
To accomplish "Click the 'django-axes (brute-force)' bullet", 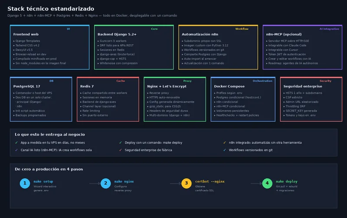I will [x=116, y=54].
